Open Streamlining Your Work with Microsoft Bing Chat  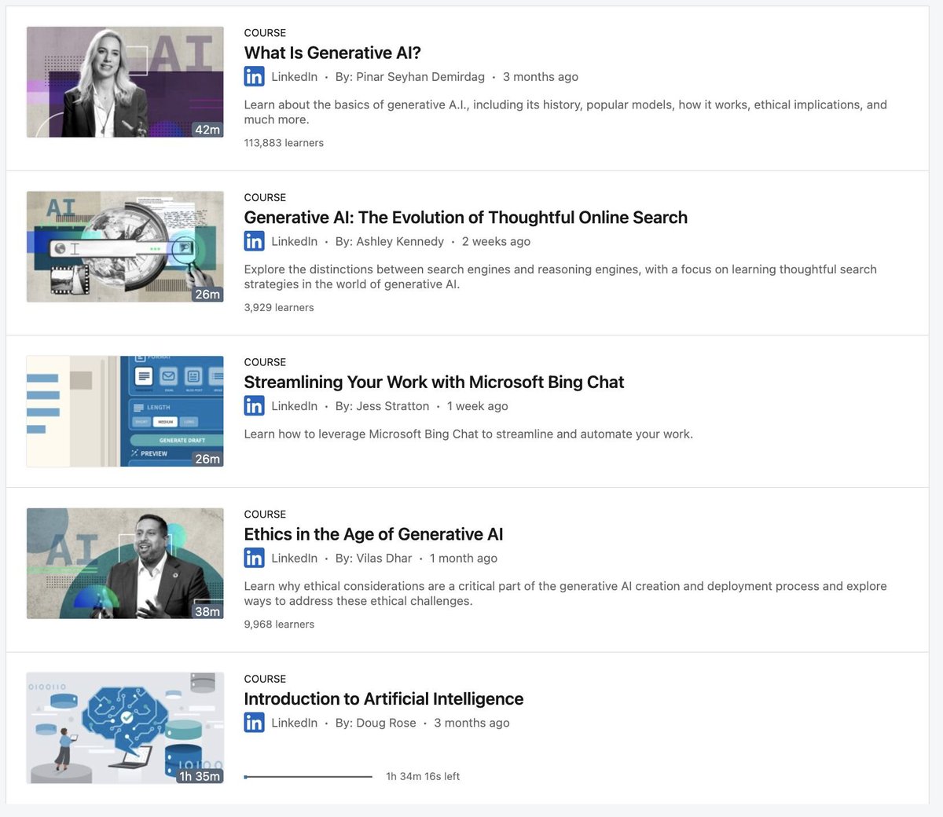pyautogui.click(x=434, y=383)
